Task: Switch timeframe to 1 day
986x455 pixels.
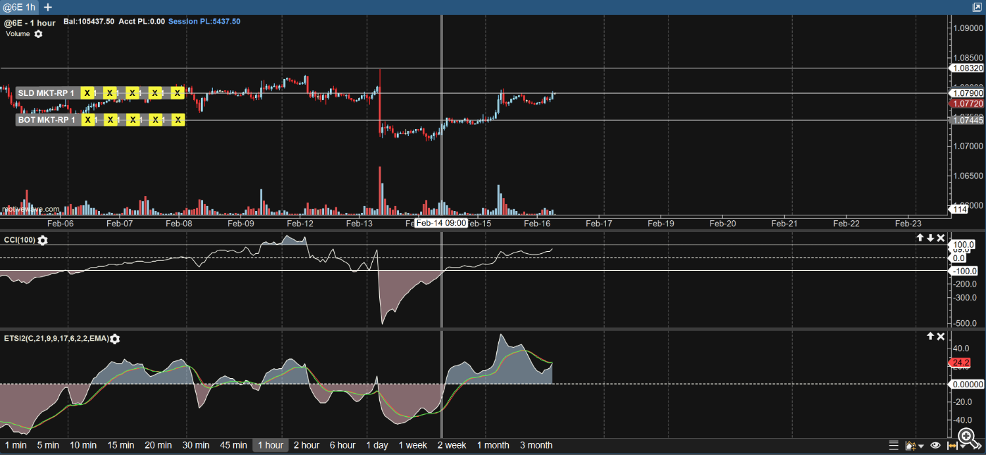Action: point(377,445)
